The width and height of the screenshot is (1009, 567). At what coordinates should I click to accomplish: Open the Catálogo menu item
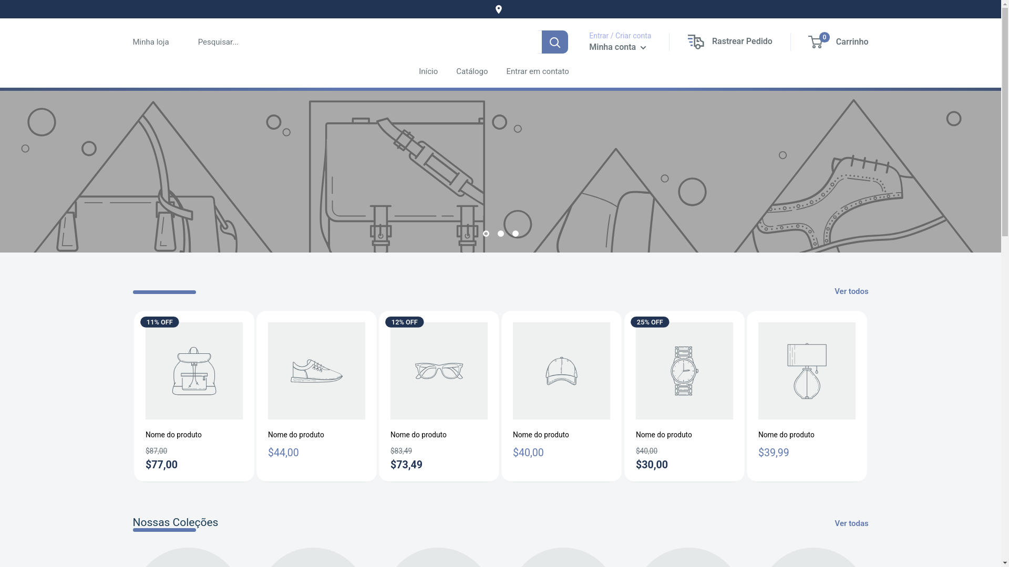pos(472,71)
